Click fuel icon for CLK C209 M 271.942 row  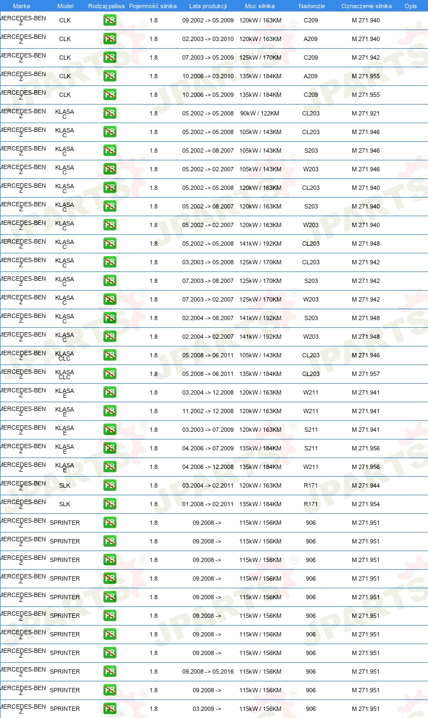[x=109, y=58]
